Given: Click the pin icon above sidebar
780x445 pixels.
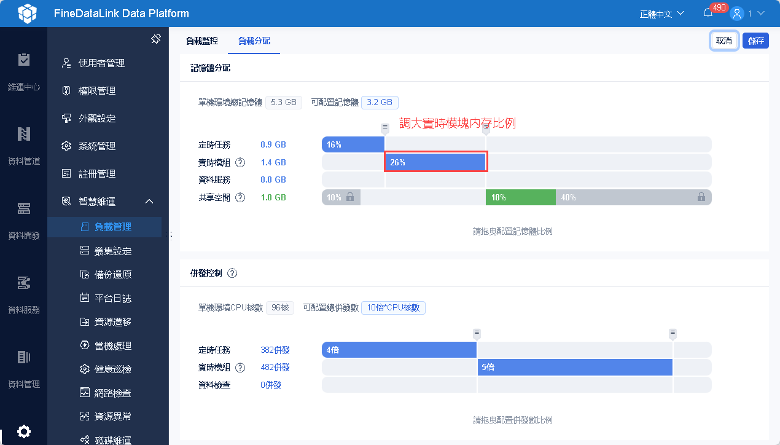Looking at the screenshot, I should pyautogui.click(x=156, y=39).
